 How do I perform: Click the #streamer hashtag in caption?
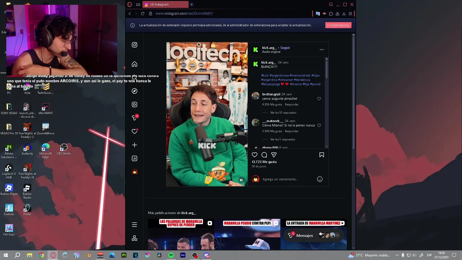[286, 80]
